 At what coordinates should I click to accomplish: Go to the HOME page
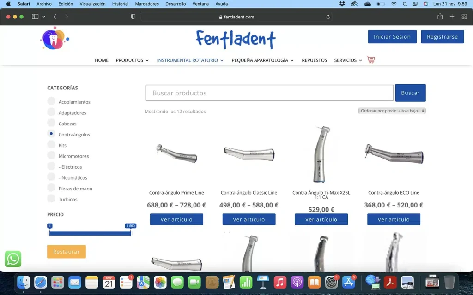102,60
